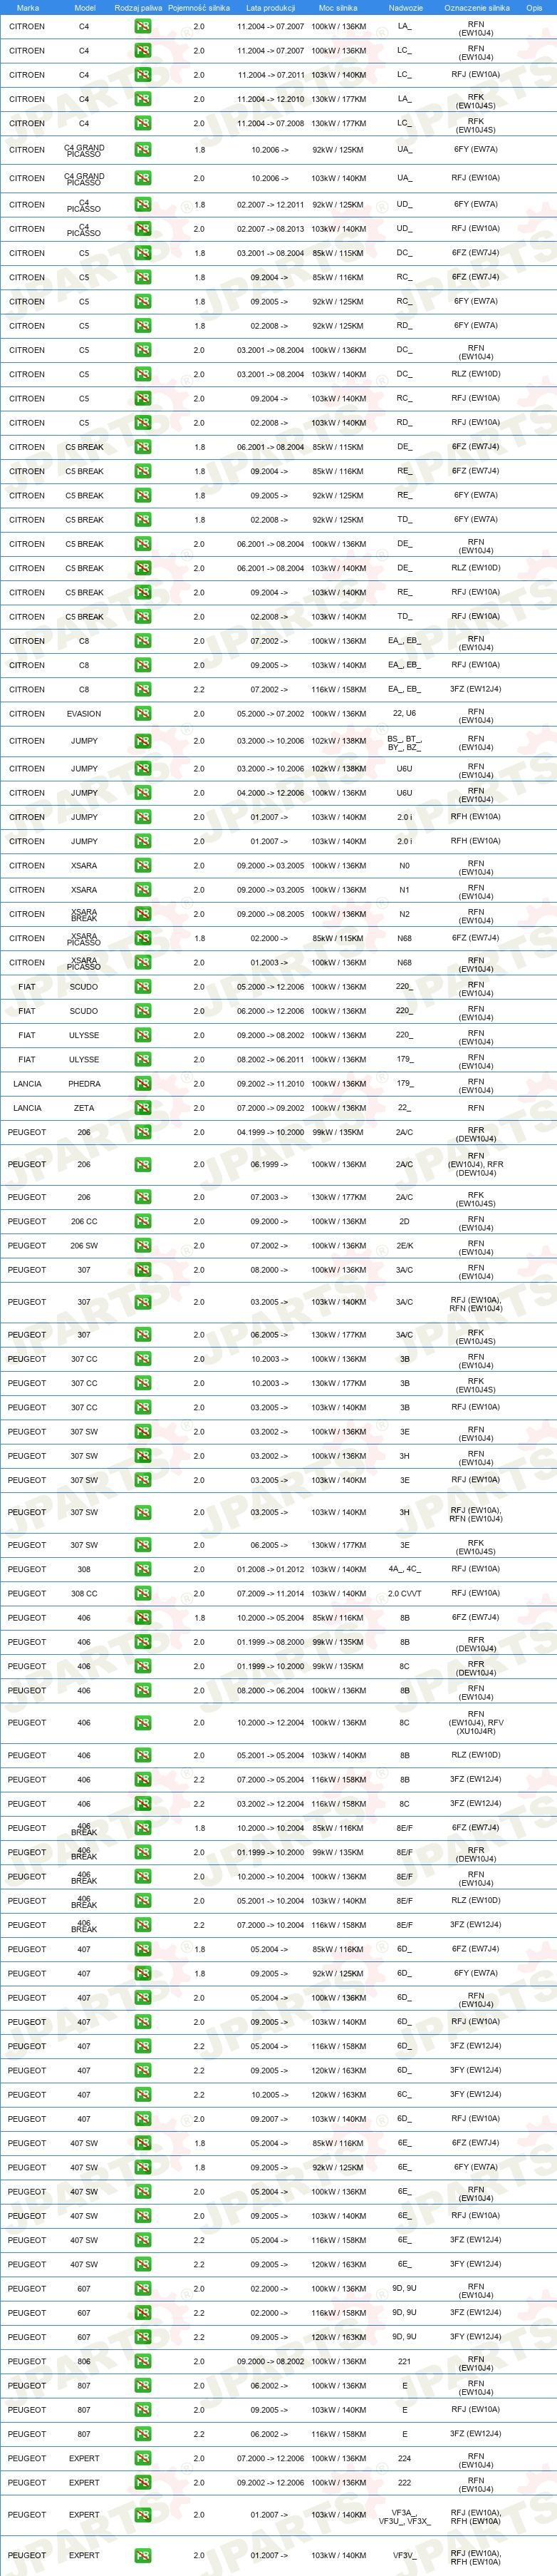Click the fuel icon for Jumpy BS_, BT_ body row
Viewport: 557px width, 2576px height.
click(x=142, y=742)
